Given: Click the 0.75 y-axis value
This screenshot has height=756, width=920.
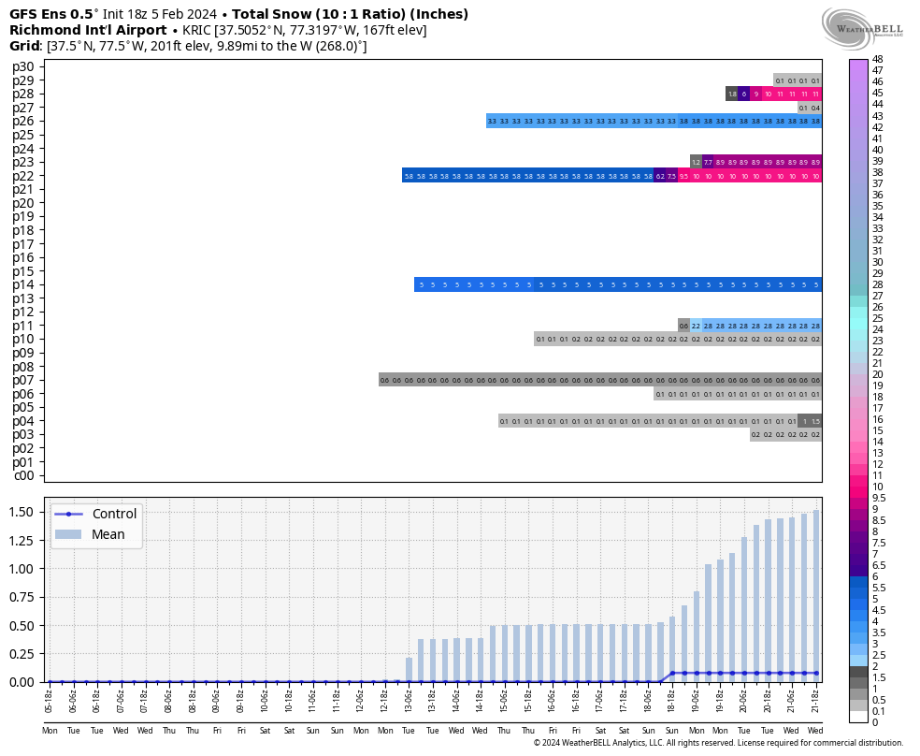Looking at the screenshot, I should [x=22, y=597].
